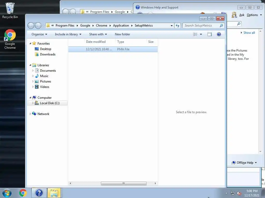Open Offline Help dropdown in Help window
This screenshot has width=265, height=198.
244,163
